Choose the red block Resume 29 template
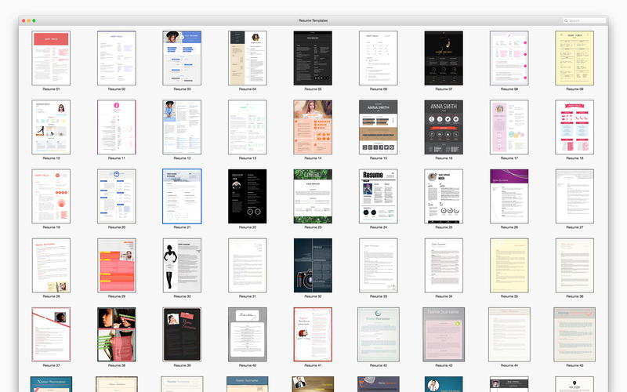Screen dimensions: 627x392 [x=116, y=266]
